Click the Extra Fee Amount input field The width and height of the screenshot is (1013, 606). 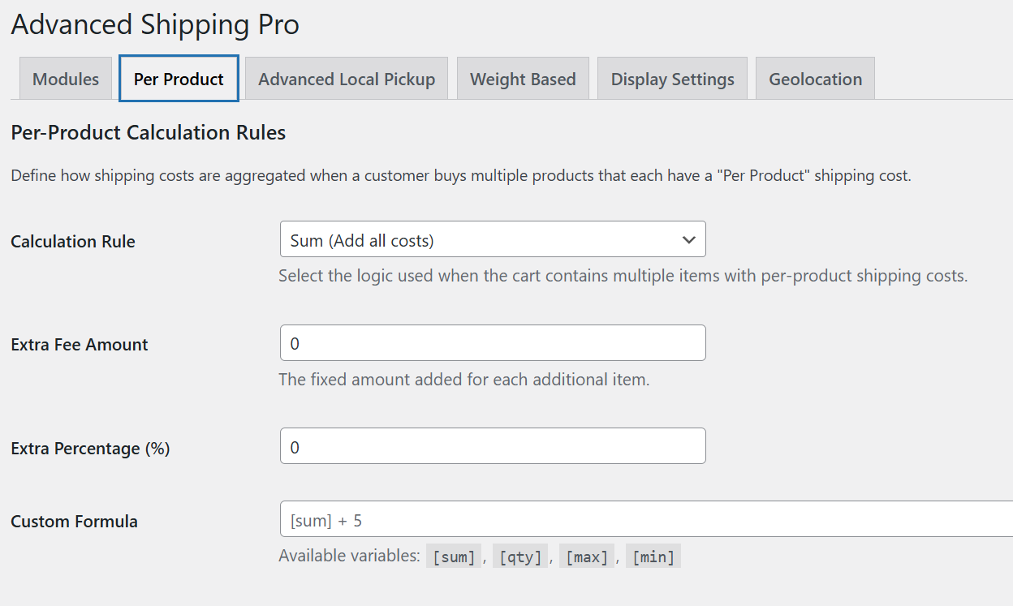tap(493, 342)
